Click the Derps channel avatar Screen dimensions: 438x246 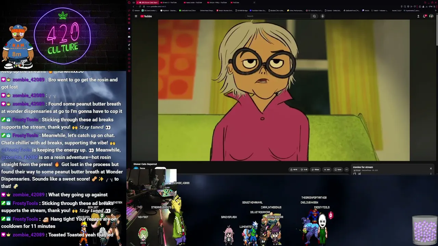click(x=136, y=169)
